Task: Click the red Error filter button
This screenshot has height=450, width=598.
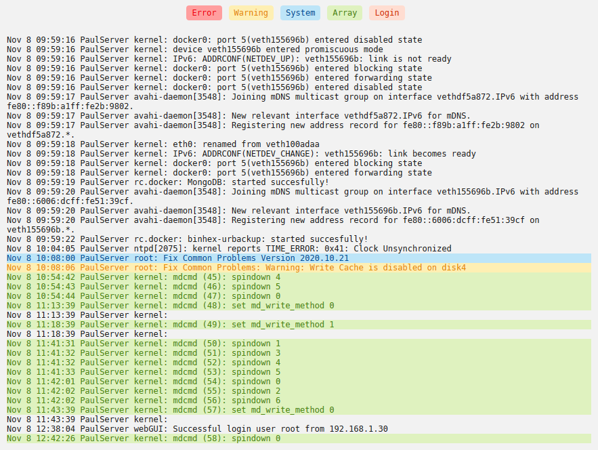Action: tap(204, 13)
